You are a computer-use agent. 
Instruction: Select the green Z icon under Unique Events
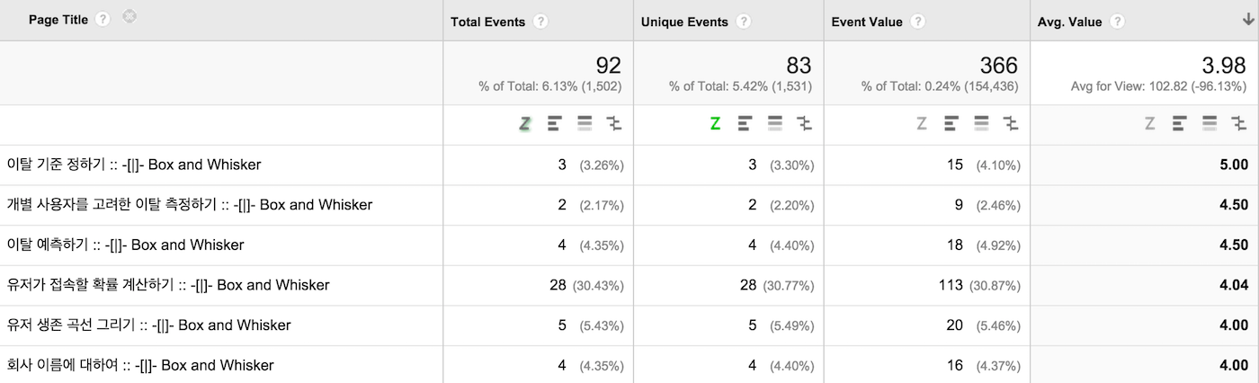pyautogui.click(x=715, y=124)
